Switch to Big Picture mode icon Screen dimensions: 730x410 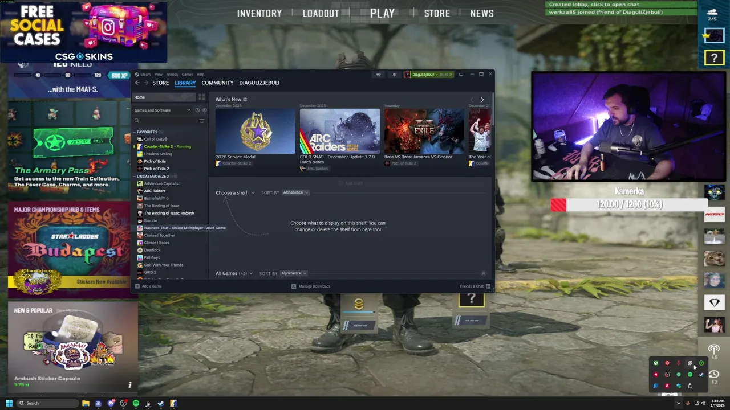click(x=461, y=75)
